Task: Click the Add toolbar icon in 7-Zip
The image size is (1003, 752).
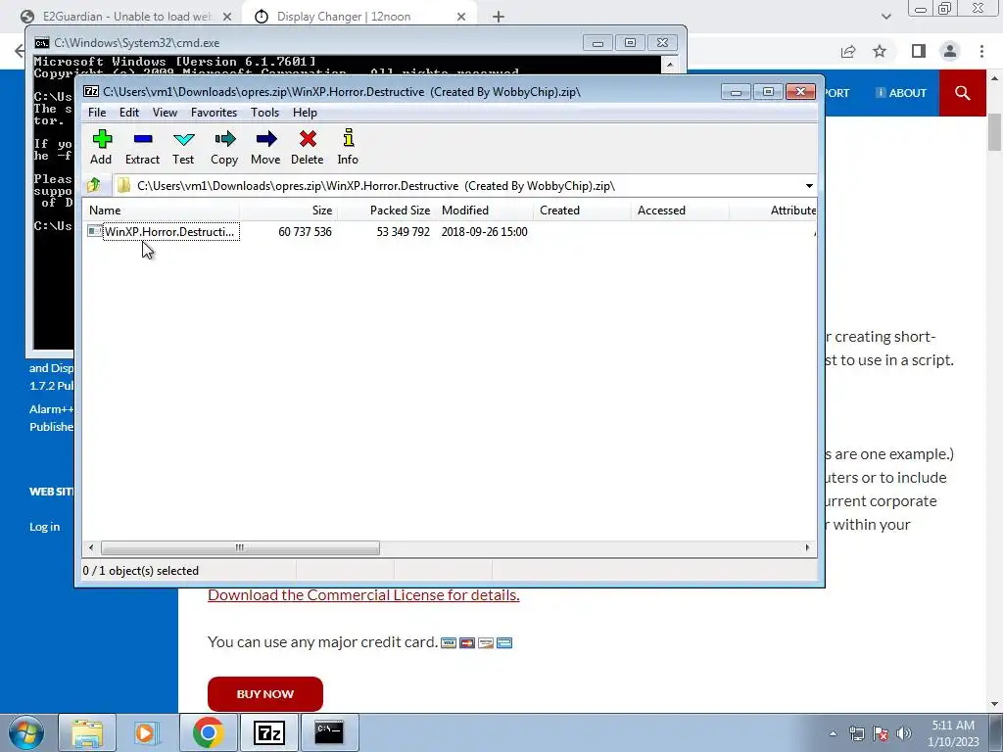Action: tap(101, 147)
